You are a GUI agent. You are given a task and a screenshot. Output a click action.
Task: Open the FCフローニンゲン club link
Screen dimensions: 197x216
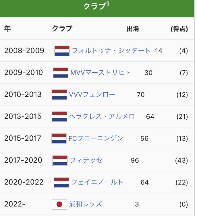(96, 138)
